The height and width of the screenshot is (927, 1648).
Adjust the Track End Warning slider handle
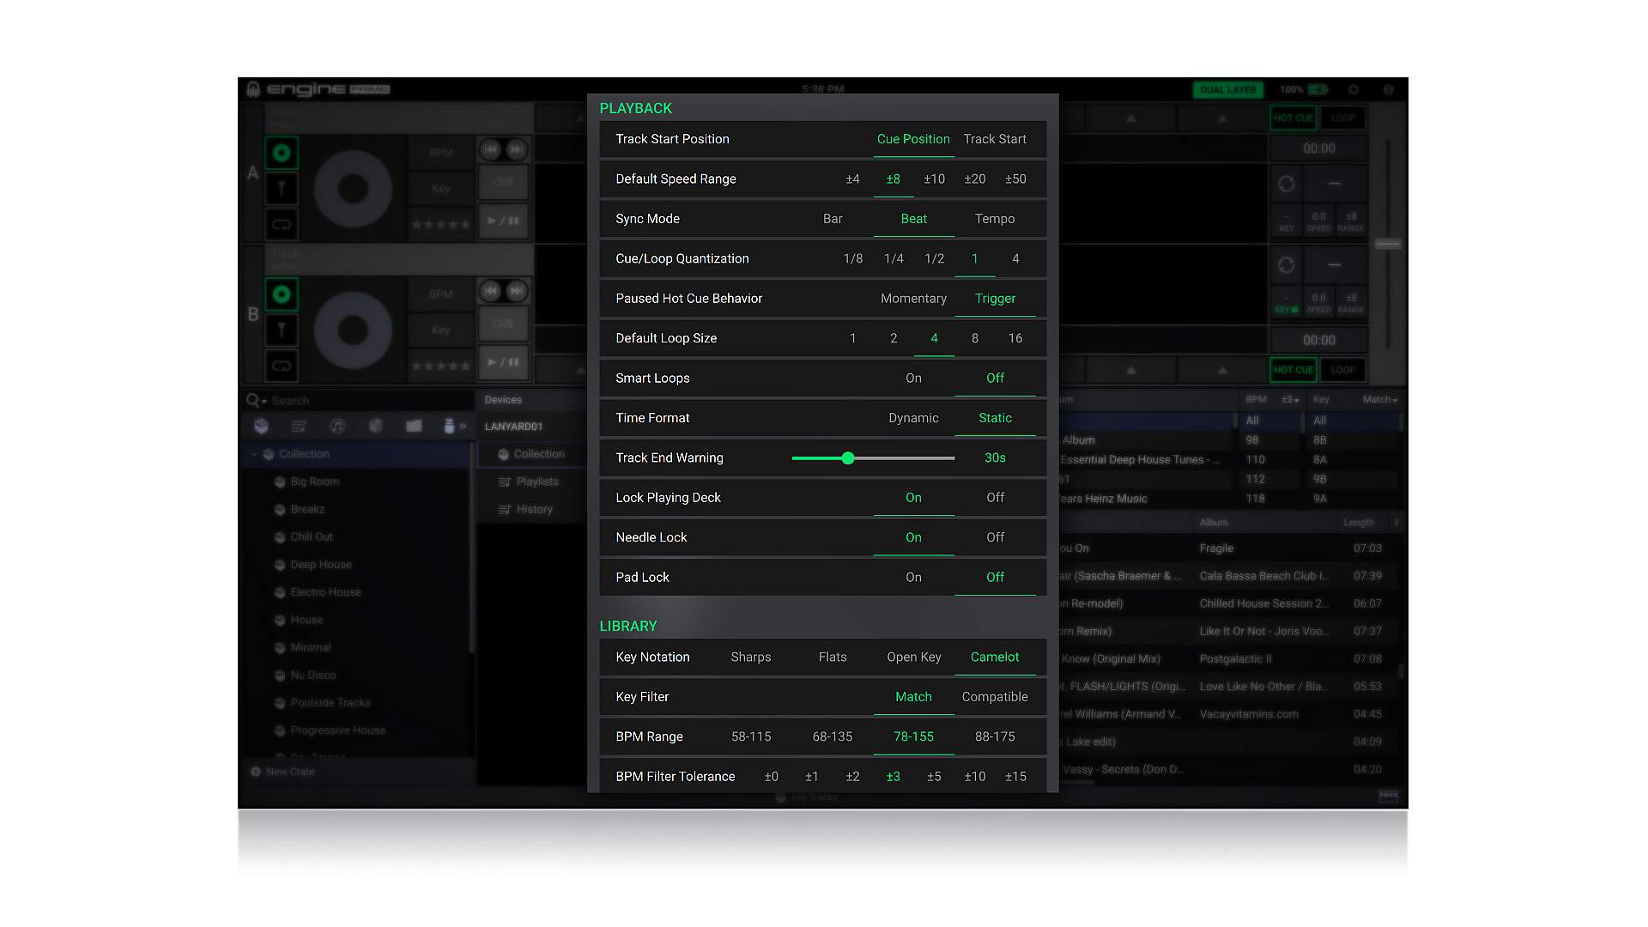[848, 458]
